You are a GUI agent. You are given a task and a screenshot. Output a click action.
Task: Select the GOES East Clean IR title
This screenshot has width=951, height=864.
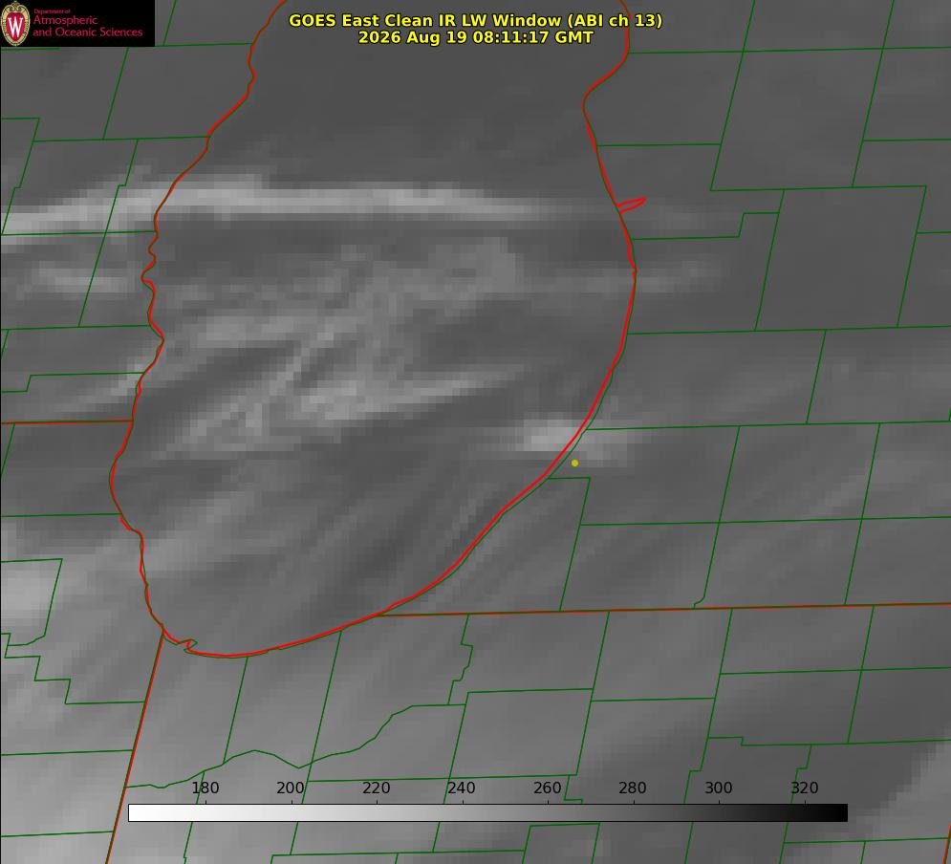(476, 20)
